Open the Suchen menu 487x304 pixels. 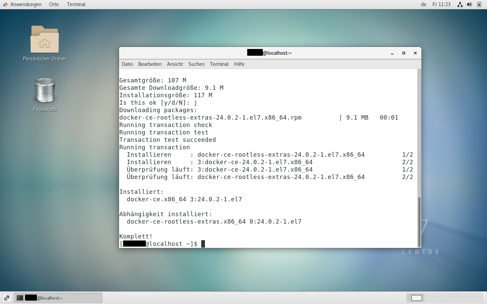point(196,64)
